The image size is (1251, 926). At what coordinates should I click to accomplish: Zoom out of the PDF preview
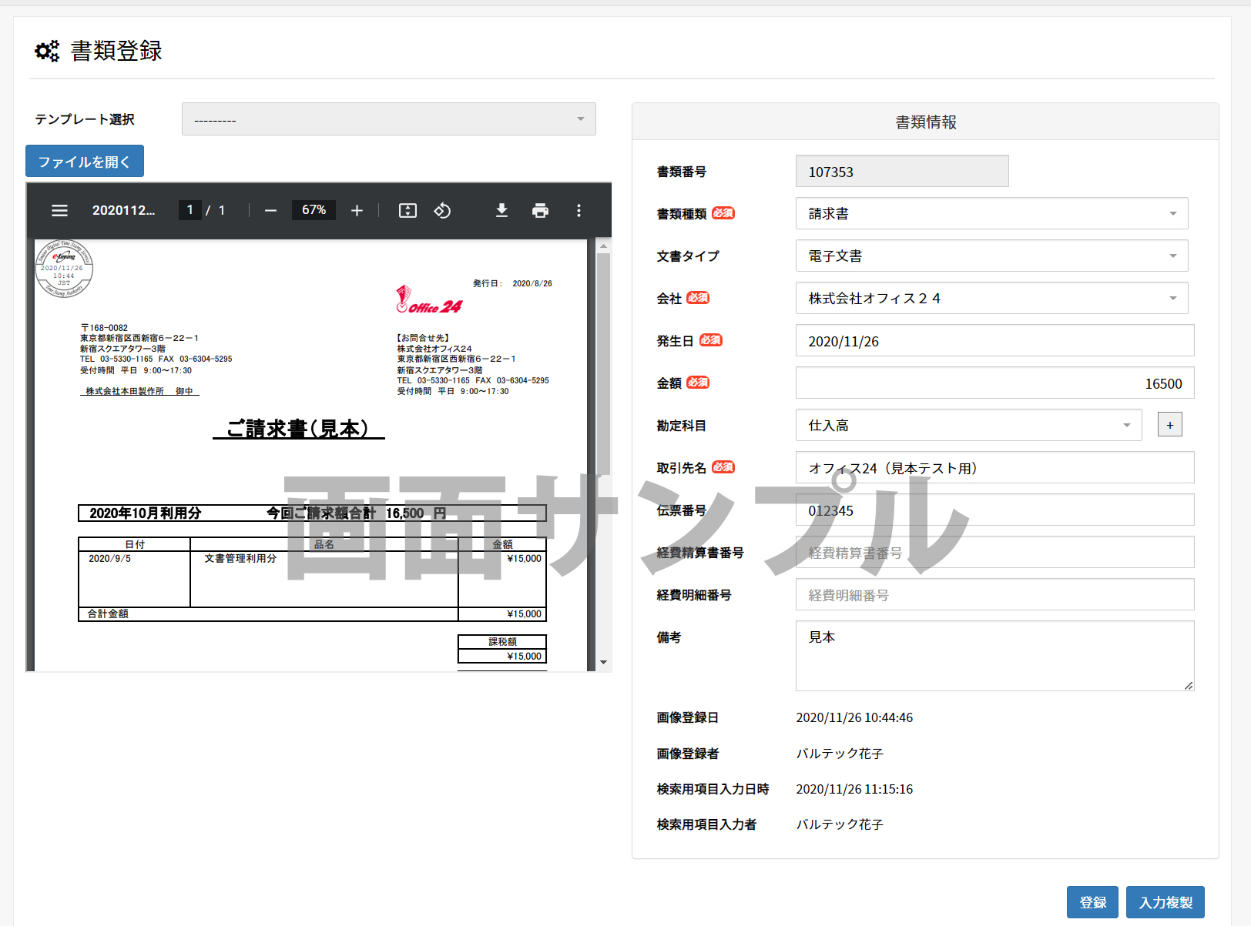point(270,209)
